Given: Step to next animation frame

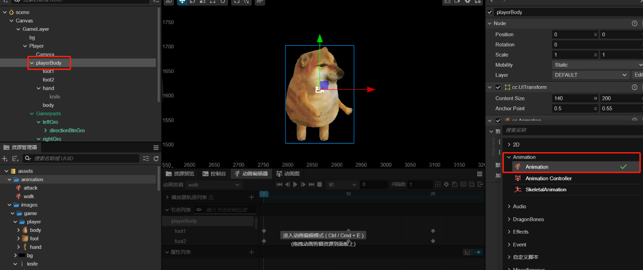Looking at the screenshot, I should coord(303,185).
